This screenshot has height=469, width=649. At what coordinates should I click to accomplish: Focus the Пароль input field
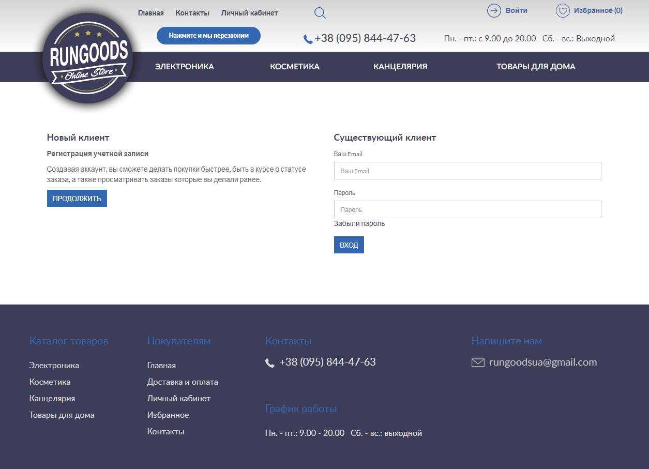tap(467, 210)
